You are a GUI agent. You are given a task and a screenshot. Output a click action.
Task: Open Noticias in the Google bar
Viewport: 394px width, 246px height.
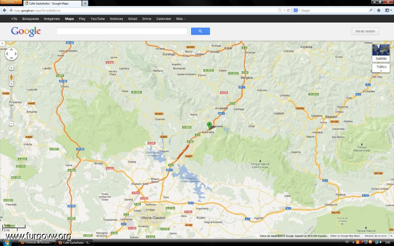pyautogui.click(x=117, y=19)
